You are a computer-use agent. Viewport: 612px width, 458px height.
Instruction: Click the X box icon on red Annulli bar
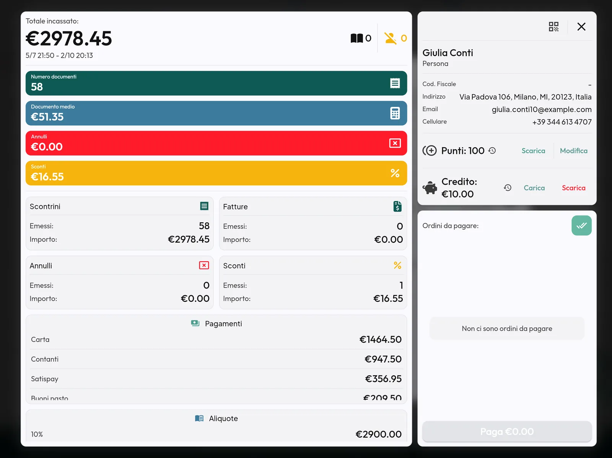point(395,143)
